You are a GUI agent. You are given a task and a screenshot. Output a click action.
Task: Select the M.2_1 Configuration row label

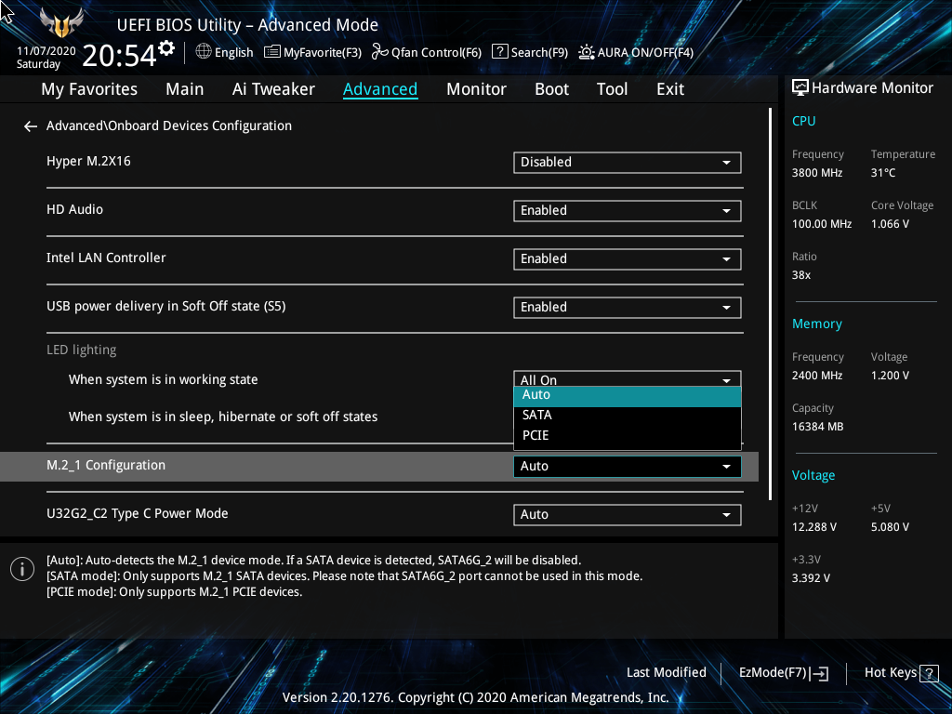[x=106, y=465]
